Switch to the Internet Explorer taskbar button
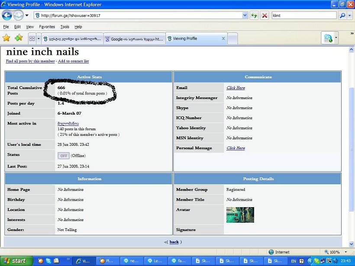Viewport: 355px width, 266px height. point(84,261)
